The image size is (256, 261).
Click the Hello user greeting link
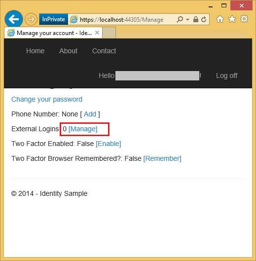[150, 76]
